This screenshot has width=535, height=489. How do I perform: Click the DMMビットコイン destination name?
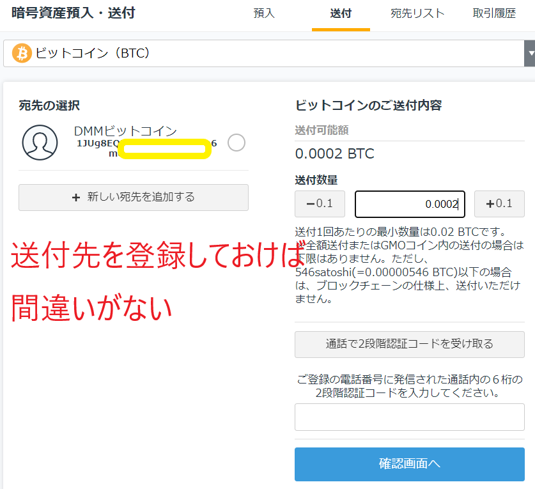125,131
